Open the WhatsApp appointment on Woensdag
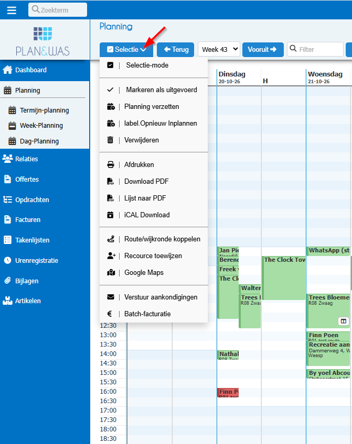This screenshot has height=444, width=352. (x=328, y=251)
